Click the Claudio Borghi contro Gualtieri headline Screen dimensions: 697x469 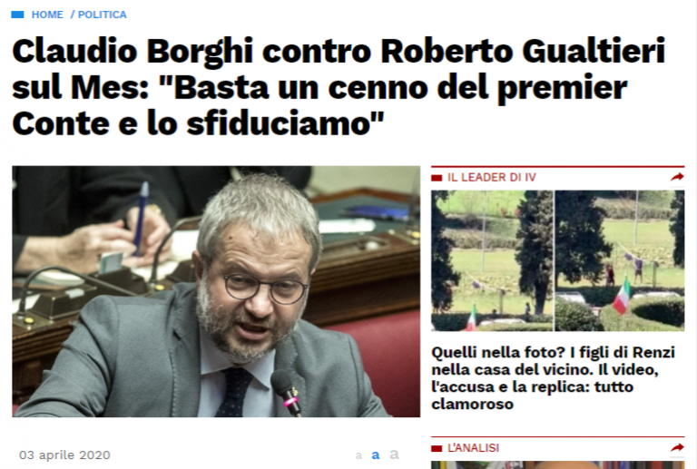(x=339, y=87)
